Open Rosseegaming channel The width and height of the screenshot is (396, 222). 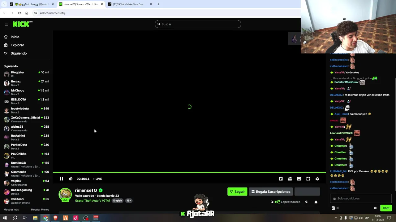[x=26, y=192]
